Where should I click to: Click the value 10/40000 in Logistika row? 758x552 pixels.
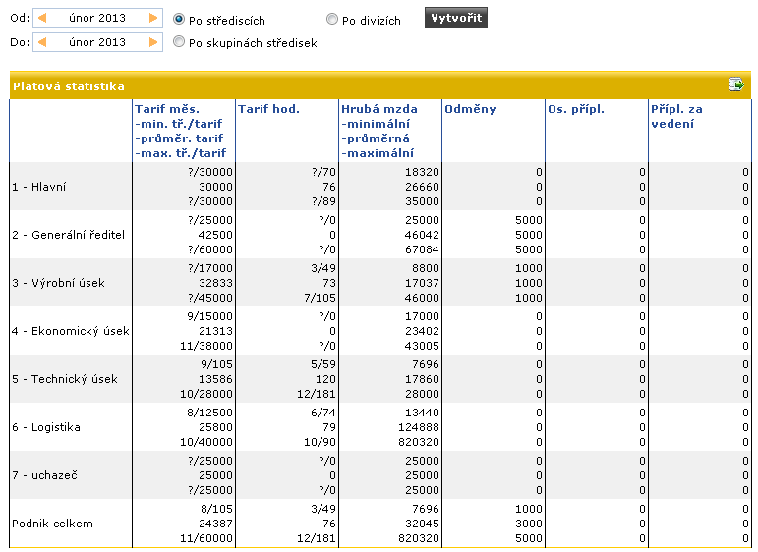point(206,442)
